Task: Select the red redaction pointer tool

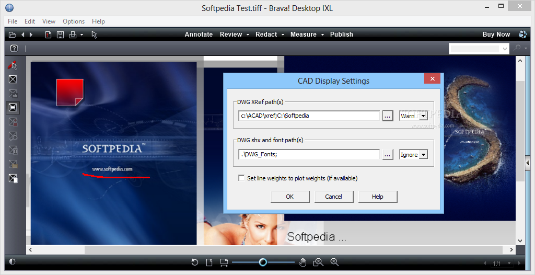Action: click(x=13, y=65)
